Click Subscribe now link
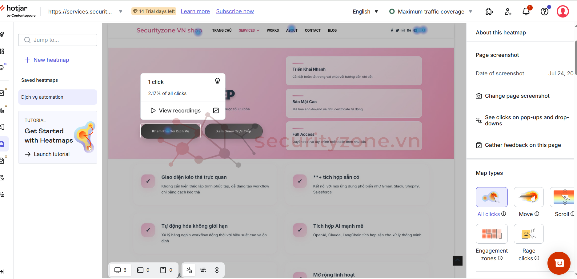This screenshot has height=279, width=577. coord(235,11)
